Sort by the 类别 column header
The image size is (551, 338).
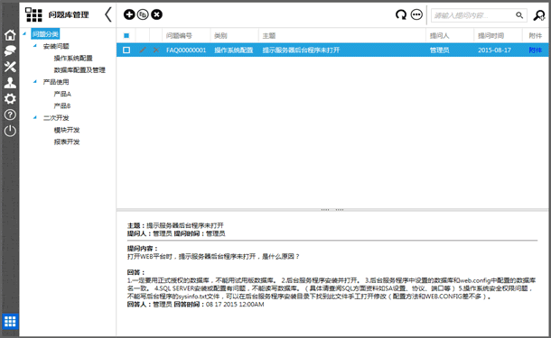(x=220, y=35)
